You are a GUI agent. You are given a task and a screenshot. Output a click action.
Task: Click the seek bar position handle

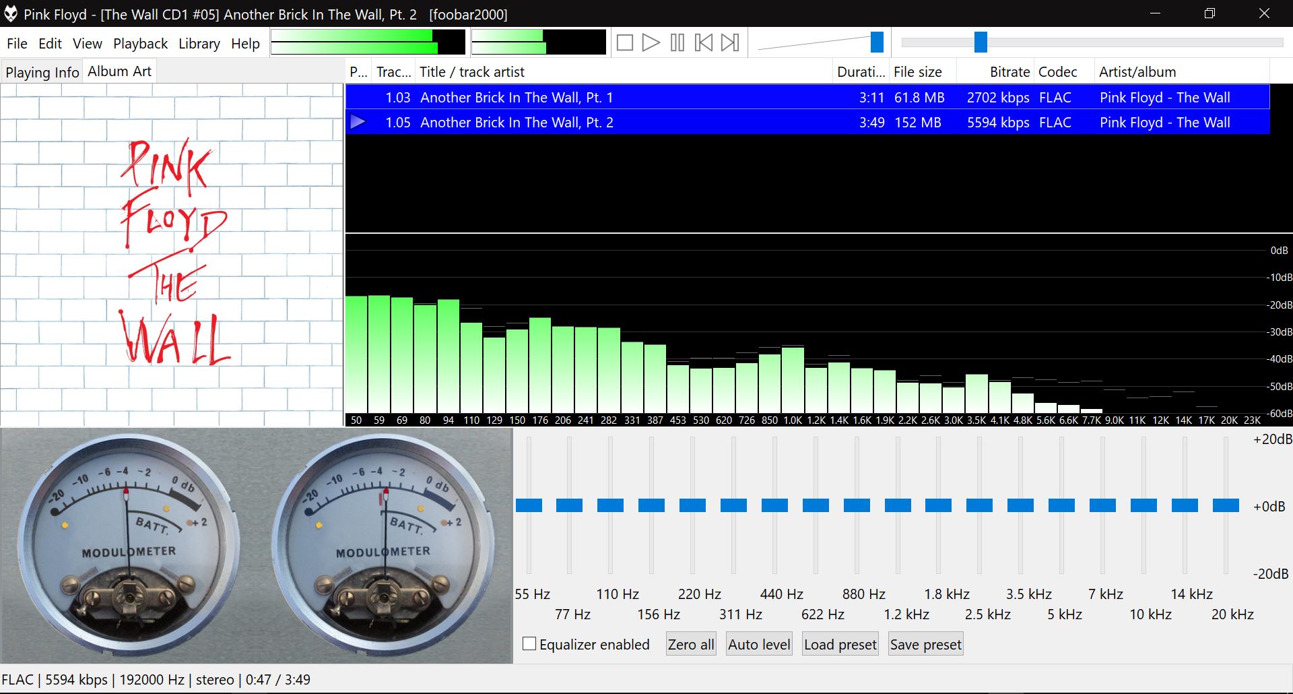point(981,42)
